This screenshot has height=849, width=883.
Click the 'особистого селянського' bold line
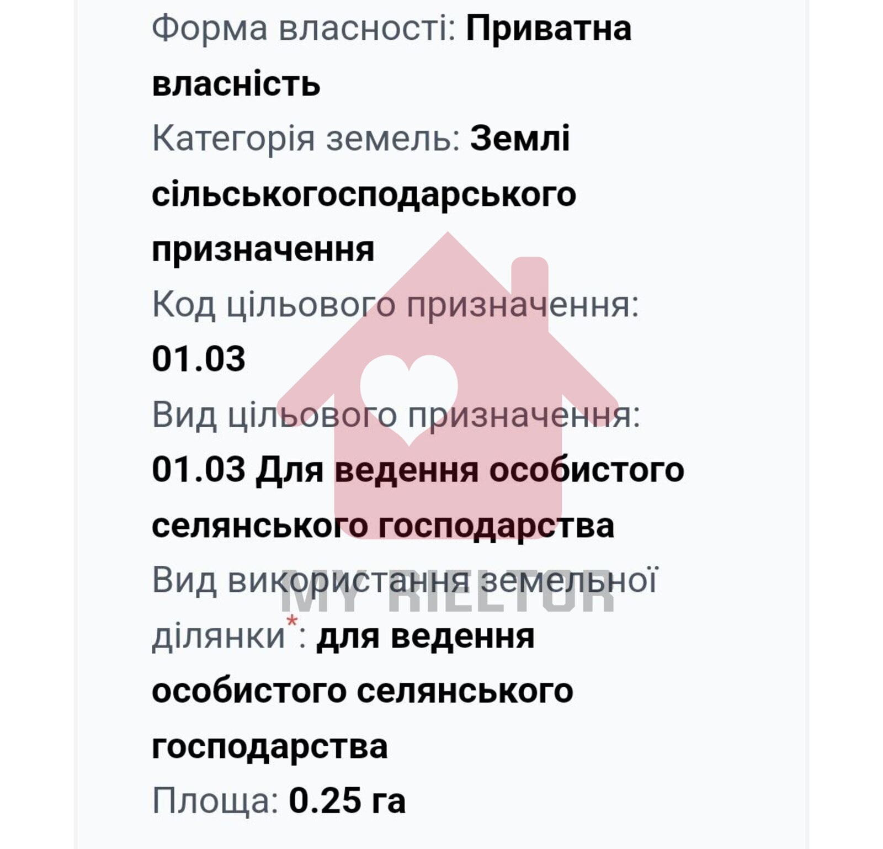tap(363, 691)
